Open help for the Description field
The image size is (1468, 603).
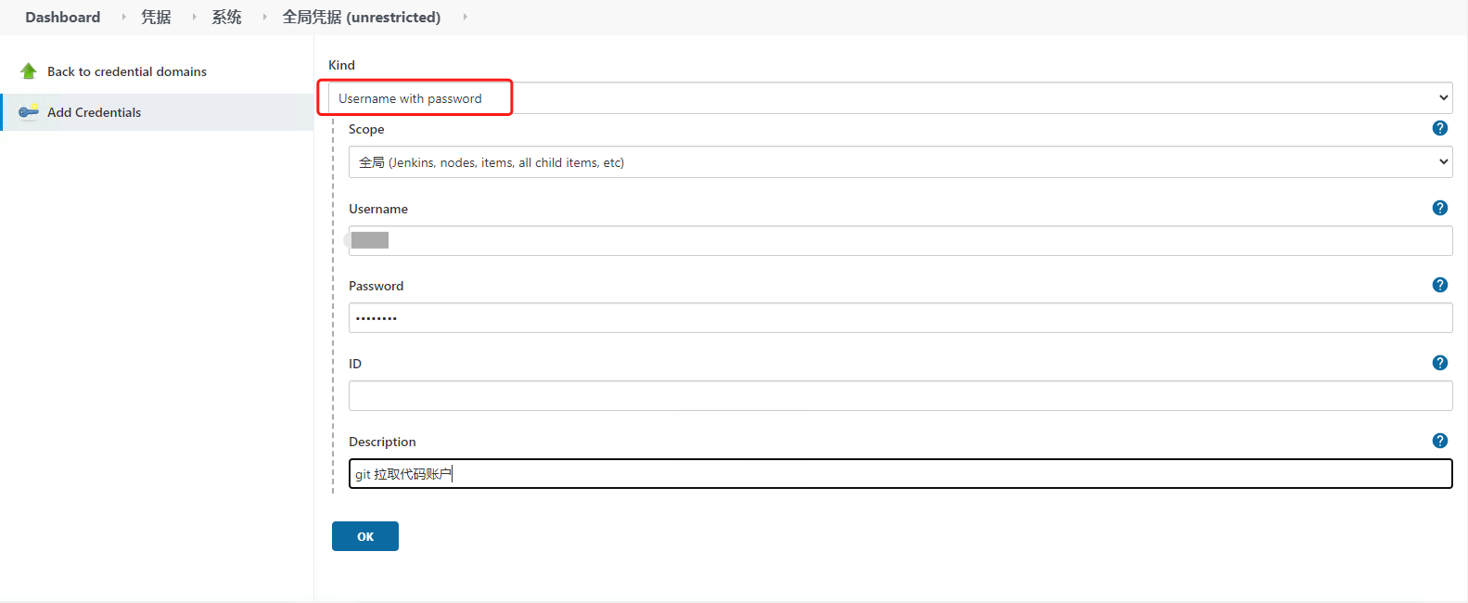(1440, 441)
